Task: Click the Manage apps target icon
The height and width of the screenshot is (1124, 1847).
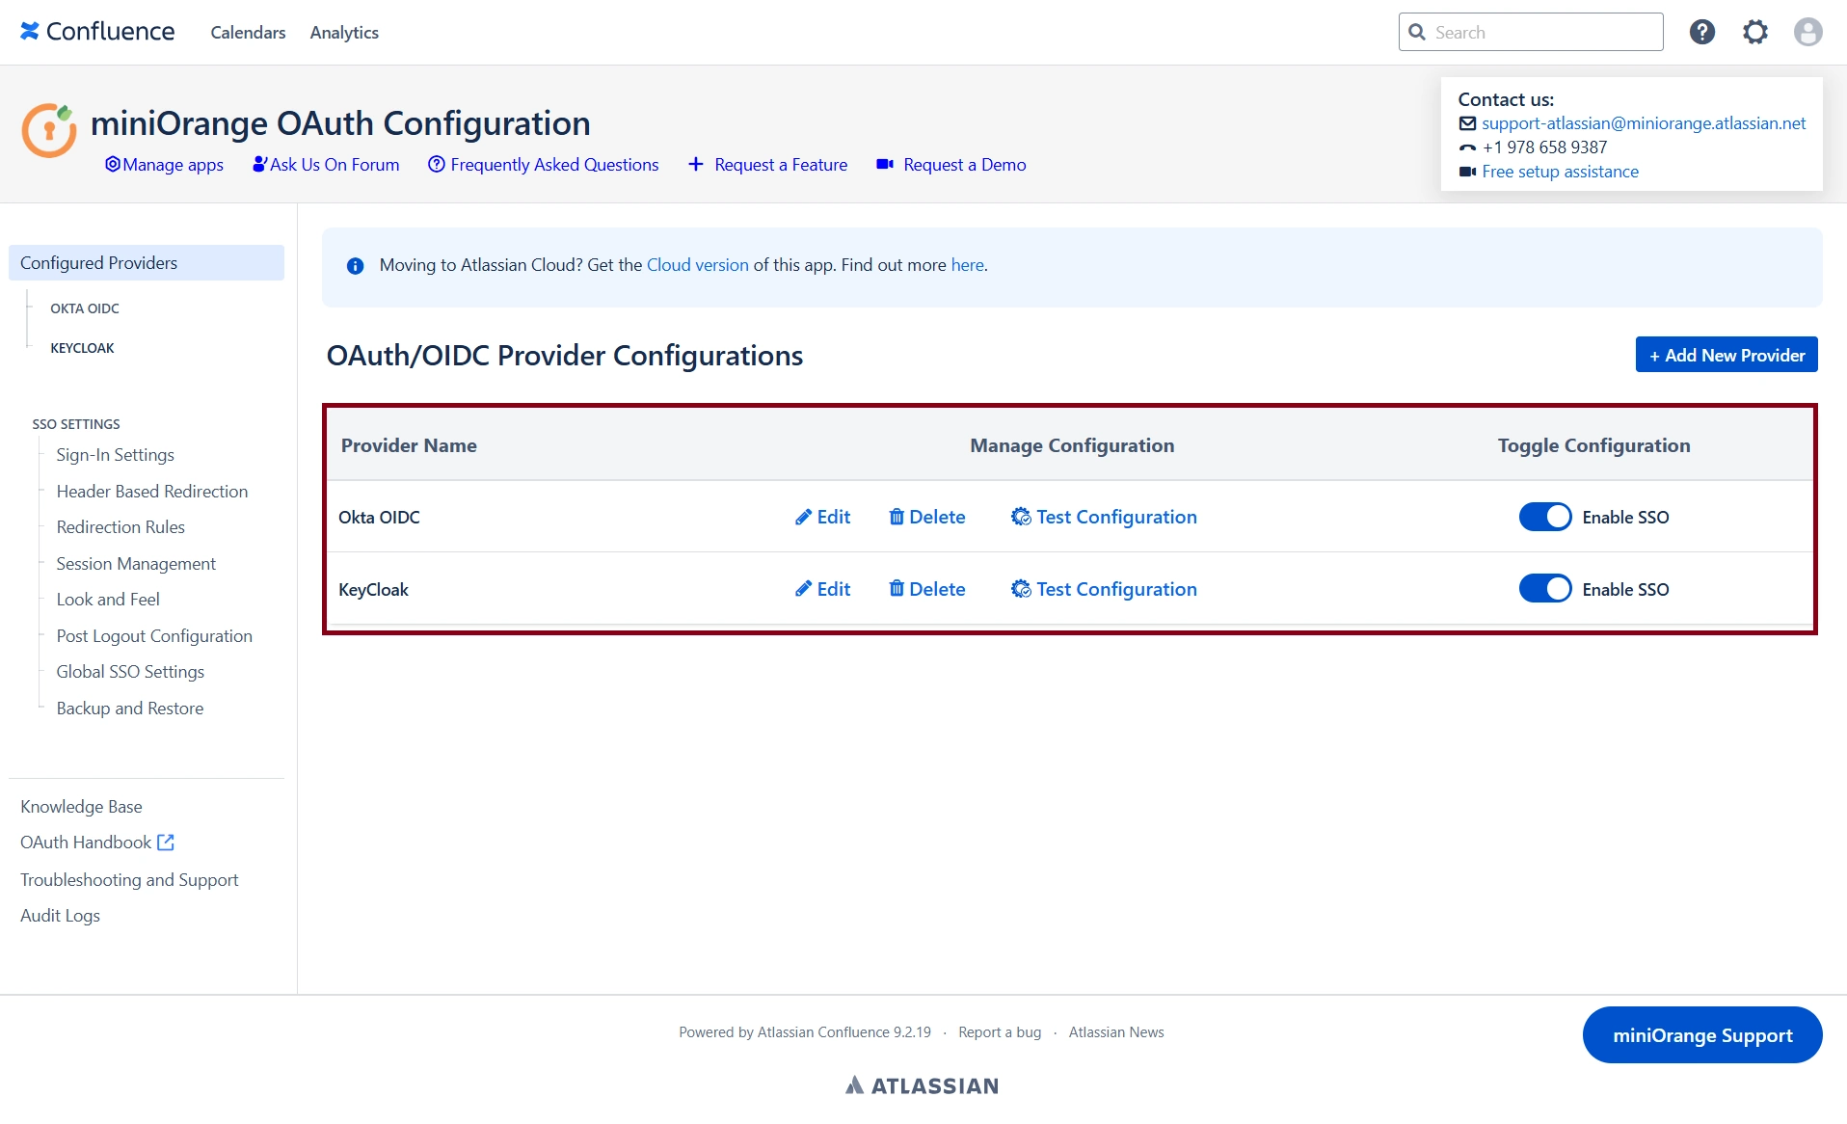Action: tap(113, 165)
